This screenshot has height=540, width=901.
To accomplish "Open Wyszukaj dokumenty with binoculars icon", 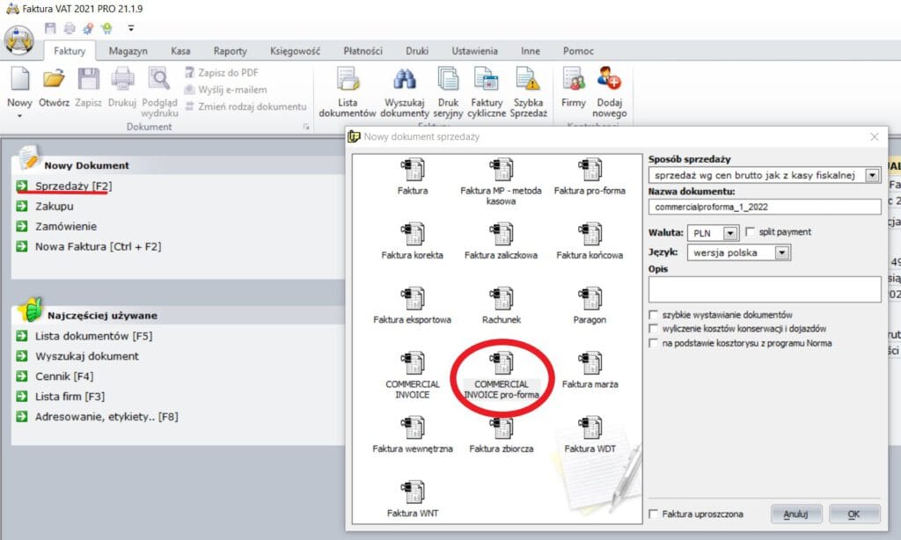I will point(404,91).
